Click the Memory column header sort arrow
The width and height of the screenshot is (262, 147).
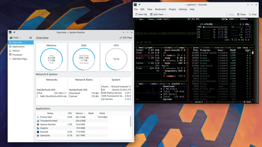pyautogui.click(x=84, y=113)
